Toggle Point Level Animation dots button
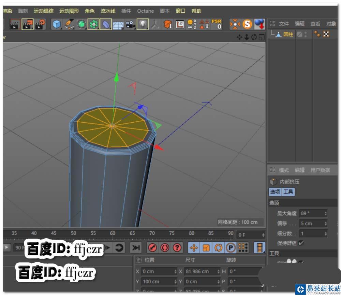The width and height of the screenshot is (341, 295). point(243,248)
